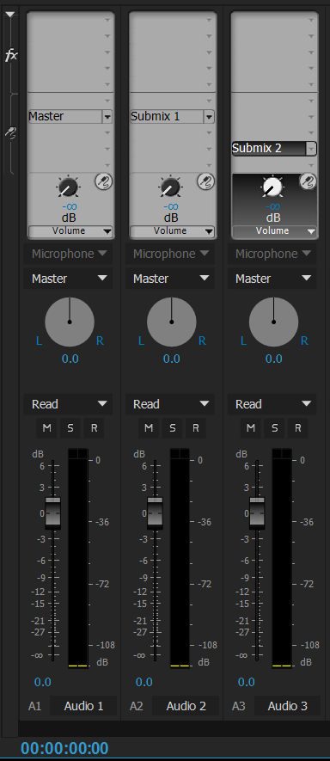The width and height of the screenshot is (330, 761).
Task: Open Audio 3 output Master dropdown
Action: click(x=272, y=279)
